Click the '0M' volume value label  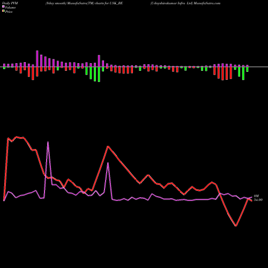tap(256, 196)
